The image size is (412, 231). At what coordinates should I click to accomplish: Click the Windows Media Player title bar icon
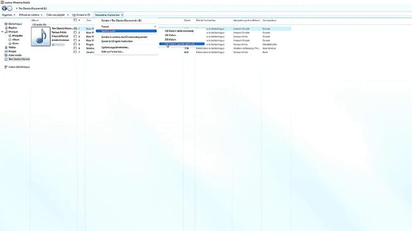point(2,2)
